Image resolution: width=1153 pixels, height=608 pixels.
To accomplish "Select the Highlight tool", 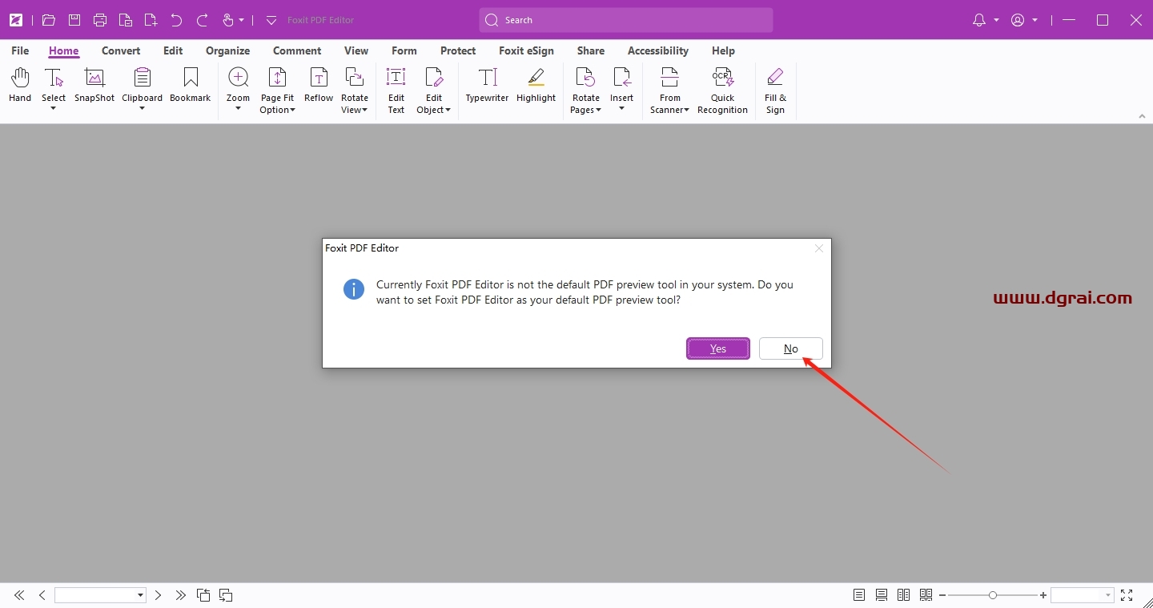I will click(x=536, y=86).
